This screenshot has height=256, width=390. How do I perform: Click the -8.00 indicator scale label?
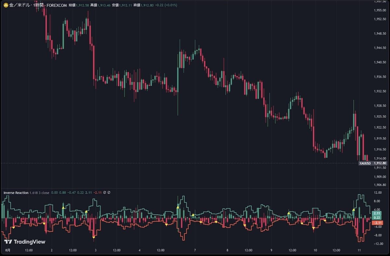coord(378,235)
